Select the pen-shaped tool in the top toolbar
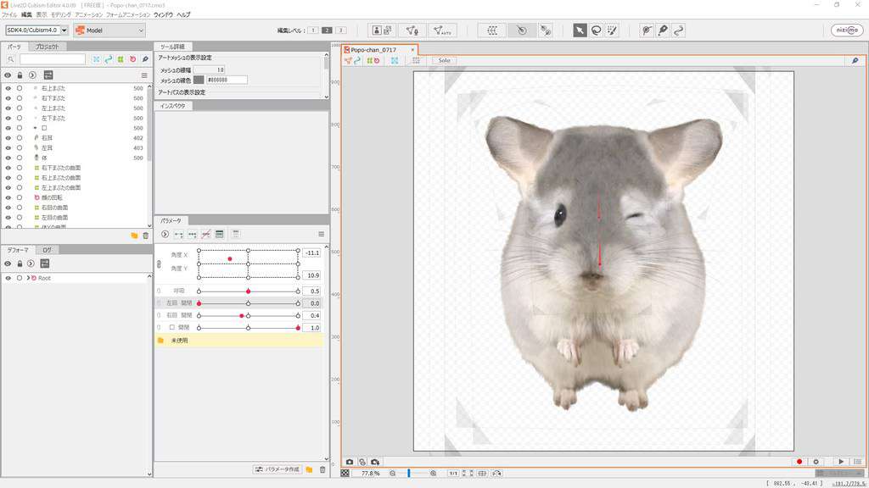Viewport: 869px width, 488px height. [663, 30]
